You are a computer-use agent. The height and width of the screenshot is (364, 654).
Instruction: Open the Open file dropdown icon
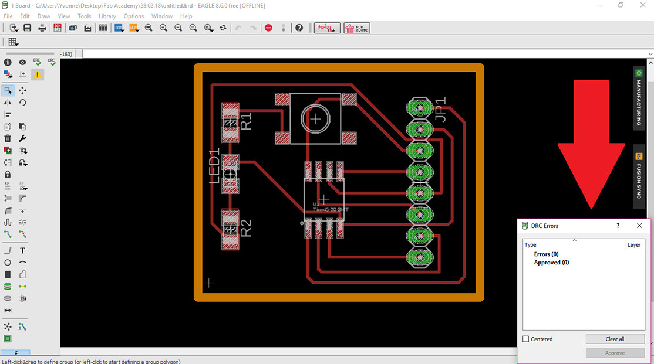[14, 28]
